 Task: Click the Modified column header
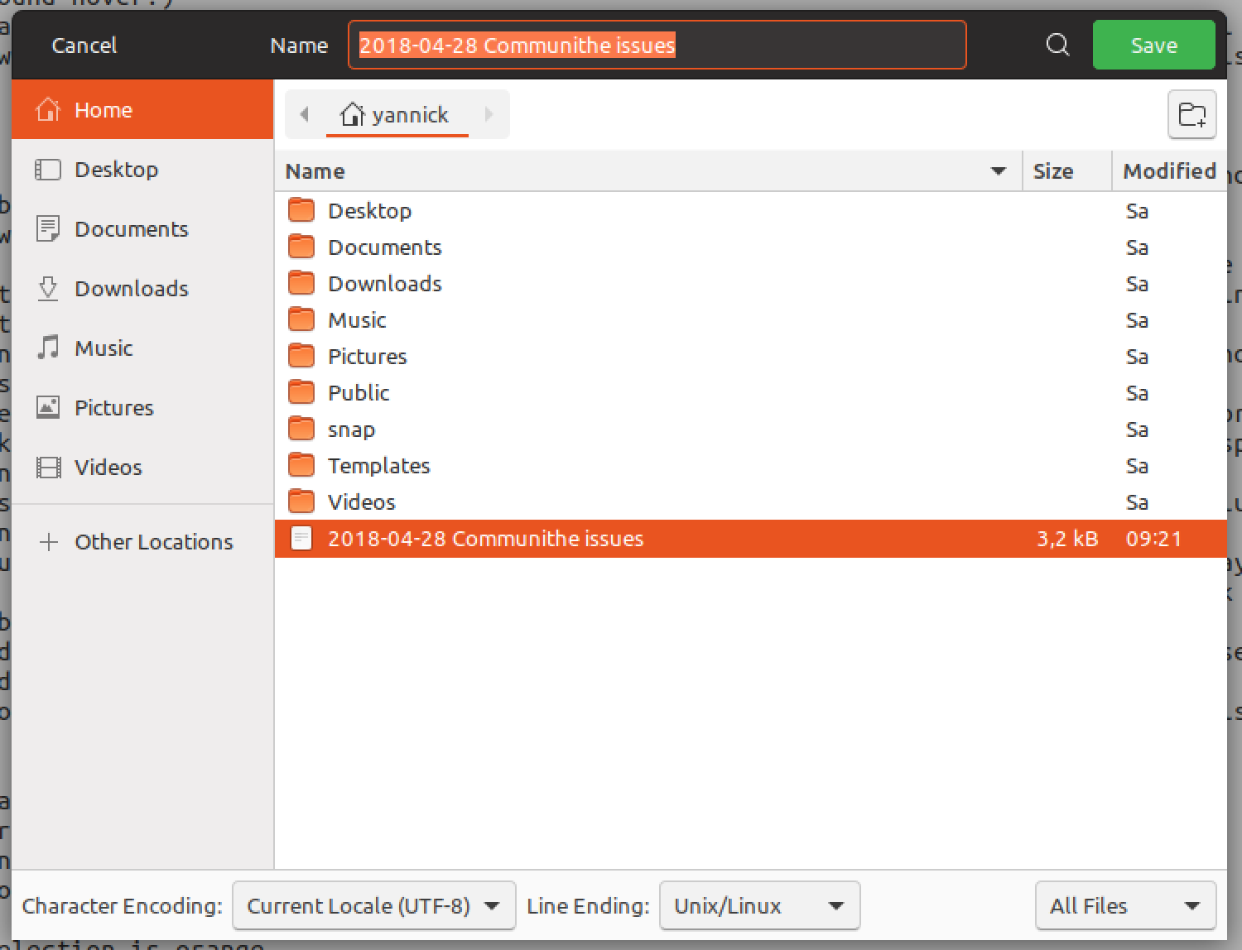(1169, 170)
